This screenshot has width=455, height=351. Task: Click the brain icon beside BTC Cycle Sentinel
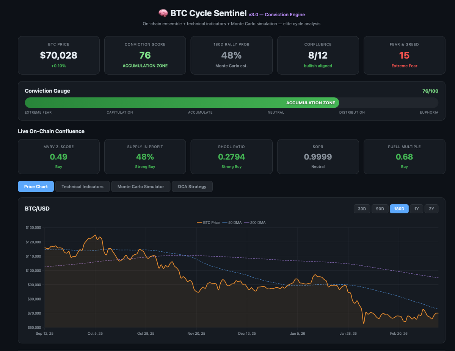coord(163,14)
